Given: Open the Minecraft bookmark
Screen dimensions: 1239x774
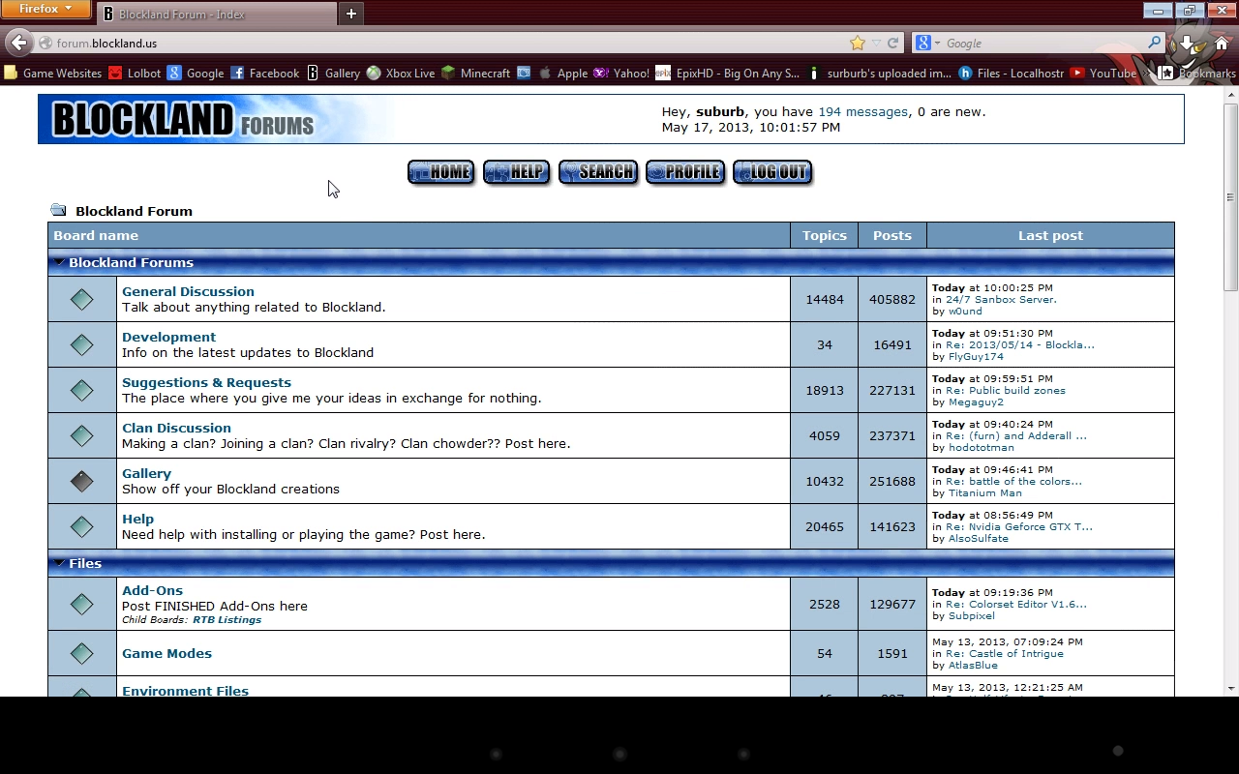Looking at the screenshot, I should [x=475, y=73].
